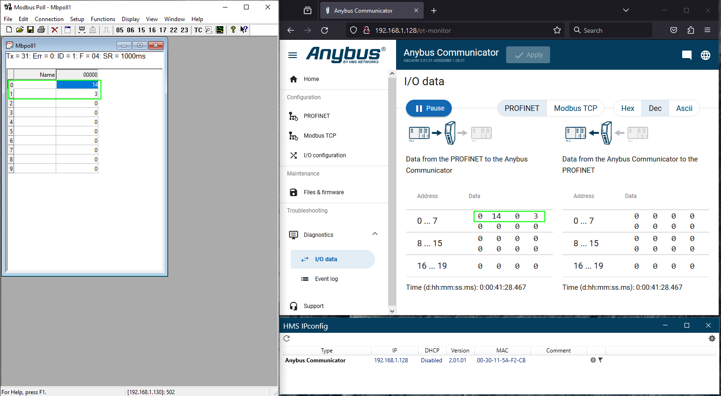Open the Anybus hamburger menu
The image size is (721, 396).
tap(293, 55)
